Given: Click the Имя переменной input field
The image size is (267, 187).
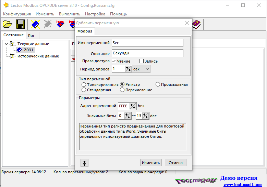Looking at the screenshot, I should (x=147, y=43).
